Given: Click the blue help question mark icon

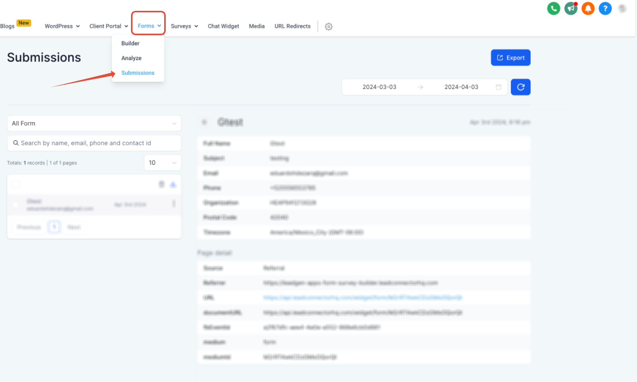Looking at the screenshot, I should [605, 9].
